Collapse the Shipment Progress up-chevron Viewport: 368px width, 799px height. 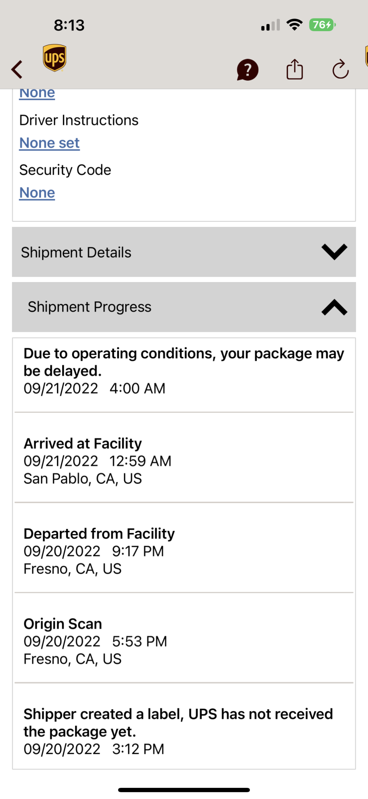click(334, 307)
